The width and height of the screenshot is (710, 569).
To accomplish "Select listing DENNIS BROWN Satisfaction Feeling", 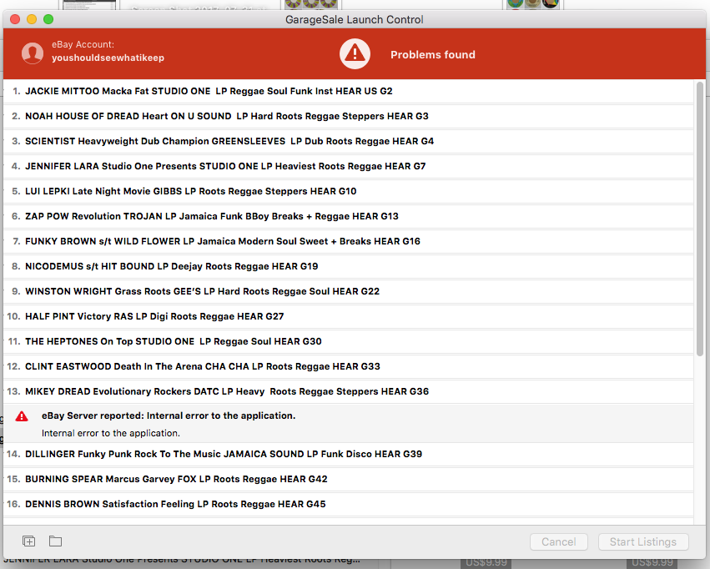I will click(x=349, y=504).
